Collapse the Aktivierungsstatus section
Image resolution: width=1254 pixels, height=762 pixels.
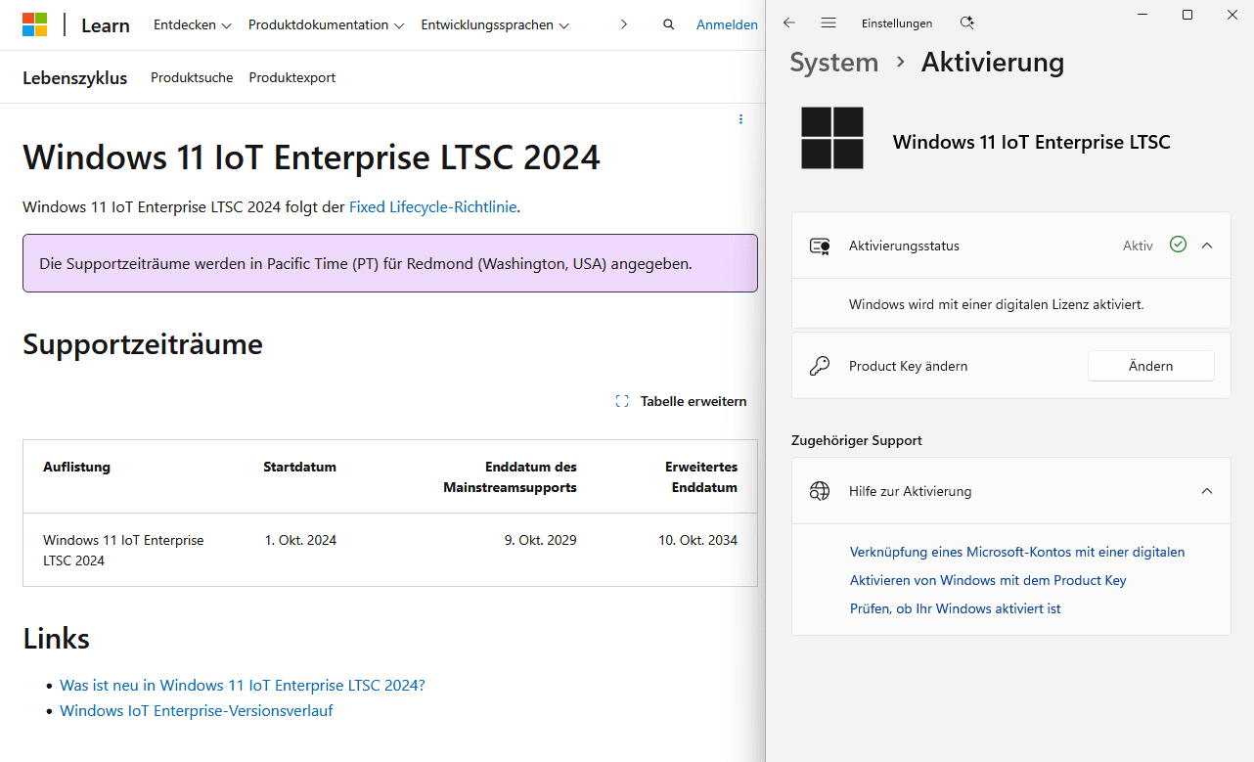point(1207,246)
